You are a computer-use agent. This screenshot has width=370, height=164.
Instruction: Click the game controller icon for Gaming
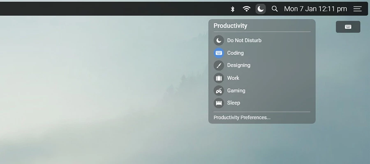tap(219, 91)
